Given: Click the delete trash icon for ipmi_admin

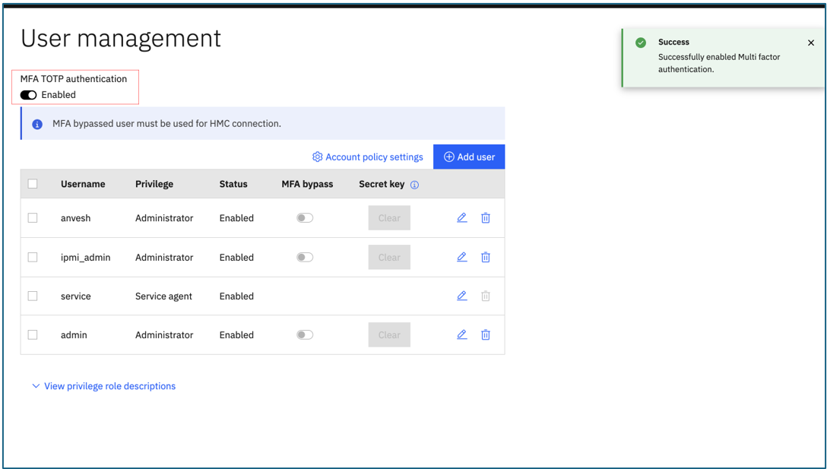Looking at the screenshot, I should (x=486, y=257).
